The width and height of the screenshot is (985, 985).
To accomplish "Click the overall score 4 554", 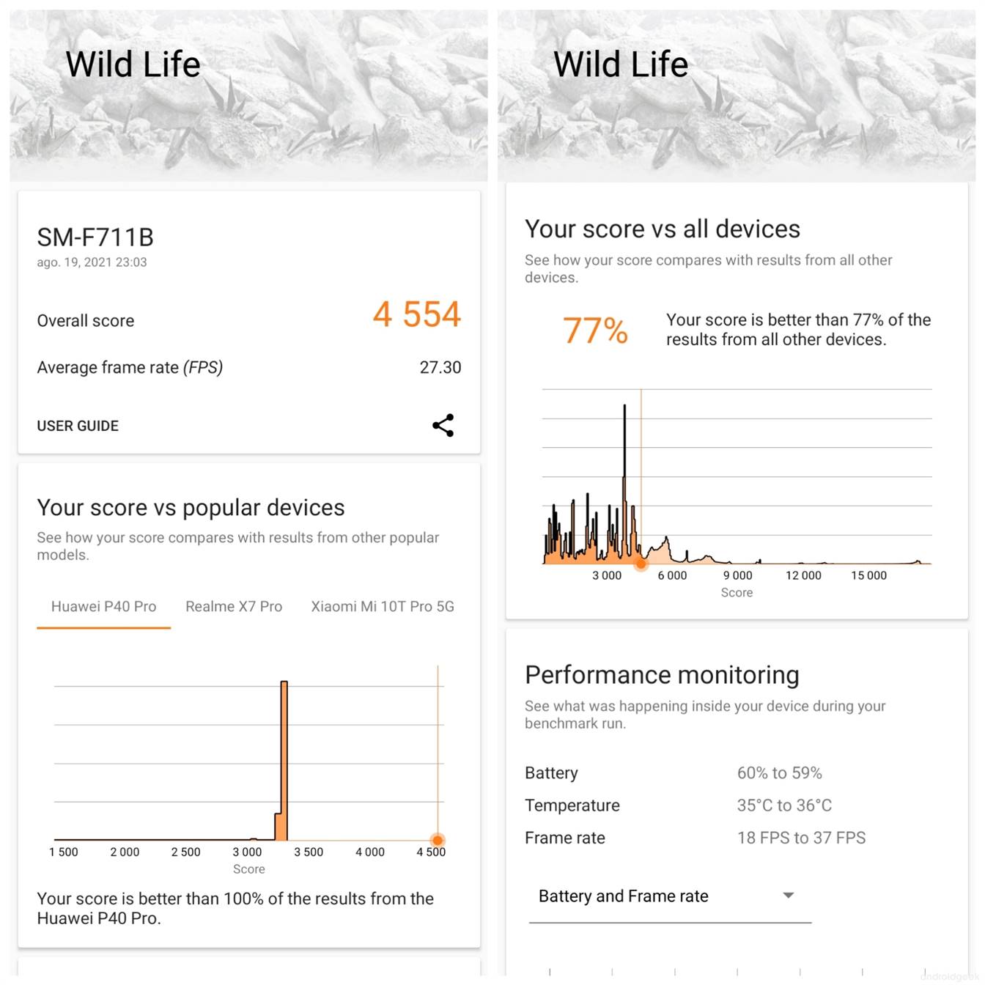I will pyautogui.click(x=416, y=314).
